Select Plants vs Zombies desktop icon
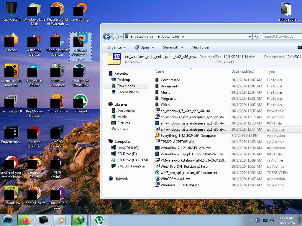Screen dimensions: 302x226 click(58, 75)
